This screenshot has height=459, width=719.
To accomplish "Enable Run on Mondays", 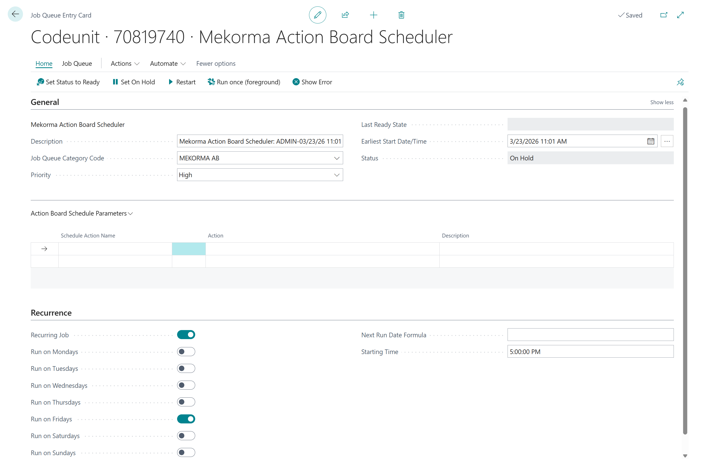I will click(x=186, y=352).
